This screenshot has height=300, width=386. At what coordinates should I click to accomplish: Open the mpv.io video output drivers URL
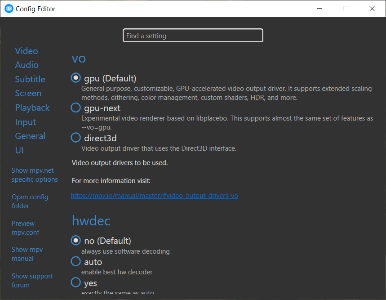pos(155,196)
